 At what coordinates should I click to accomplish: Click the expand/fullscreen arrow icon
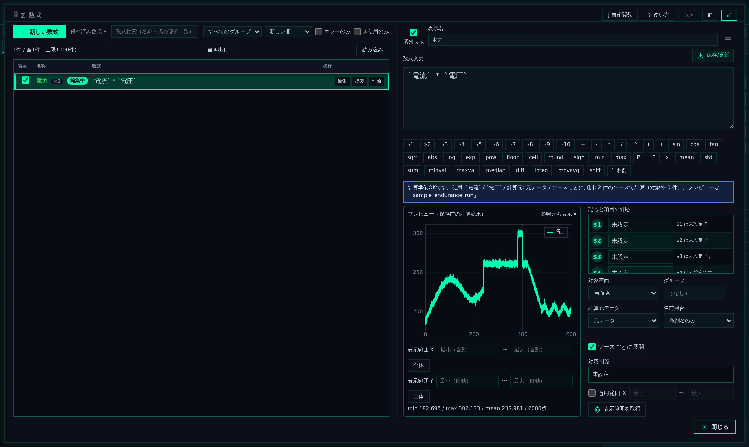click(729, 15)
